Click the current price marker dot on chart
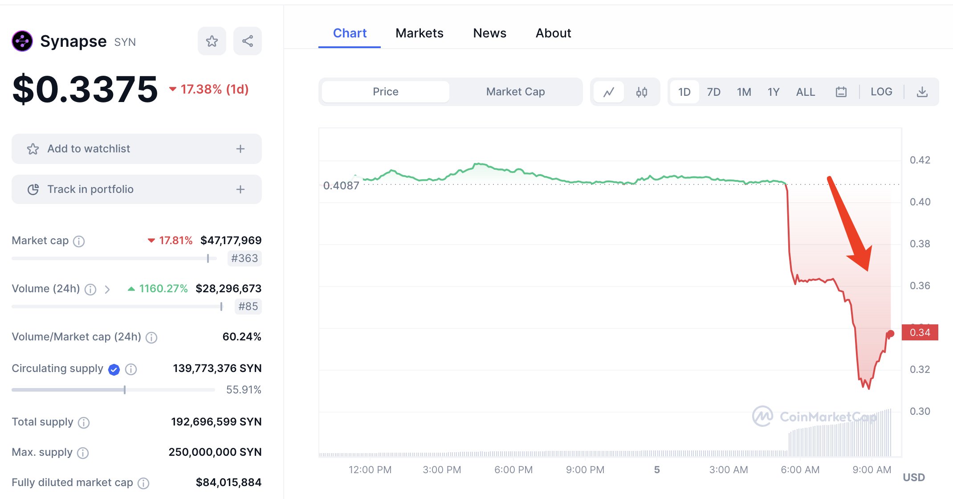 pos(891,334)
